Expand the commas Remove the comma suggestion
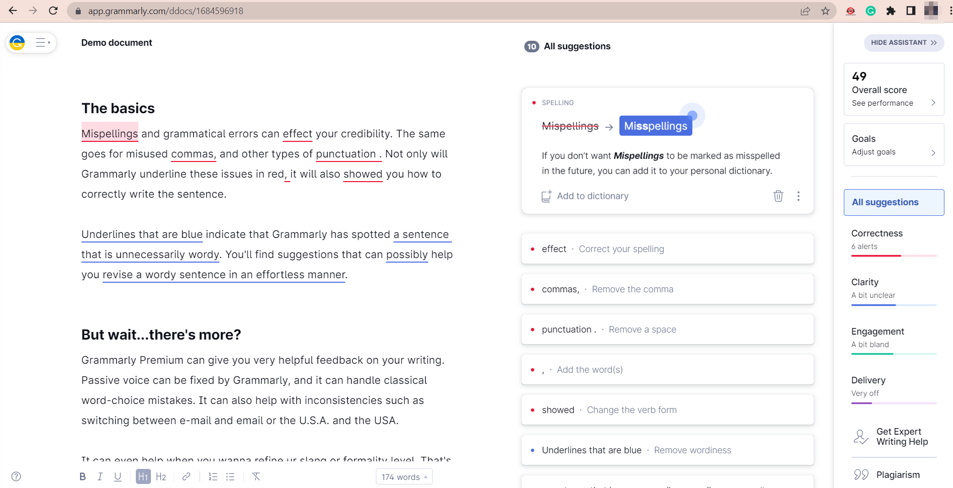The image size is (953, 488). (667, 289)
